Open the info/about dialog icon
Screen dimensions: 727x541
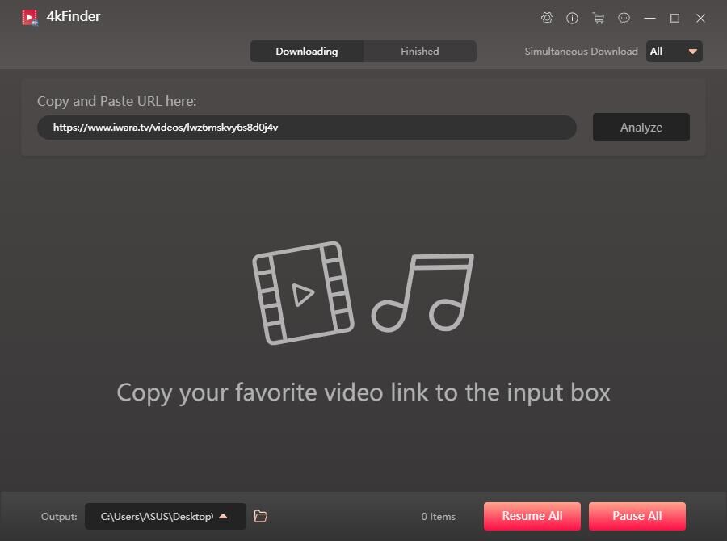(573, 18)
